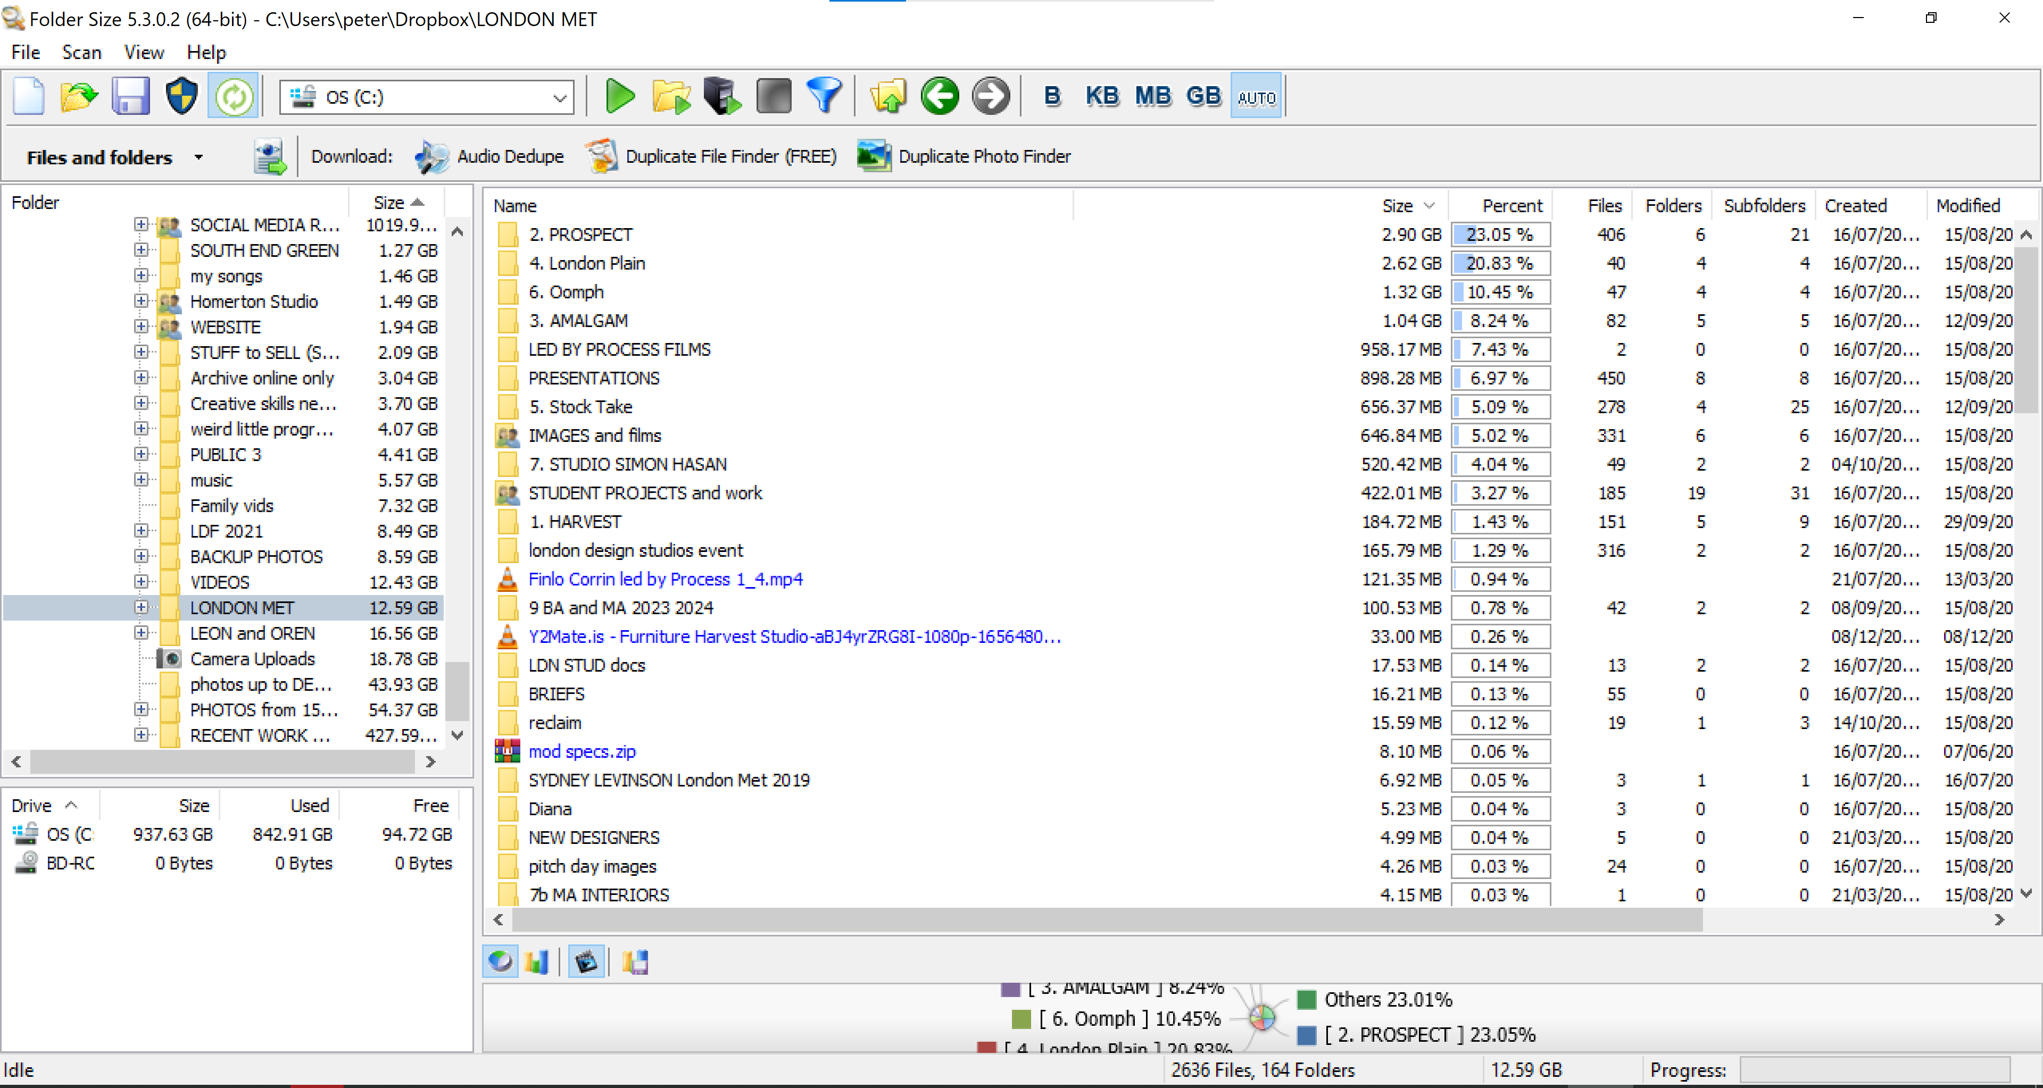
Task: Click the save floppy disk icon
Action: pos(130,97)
